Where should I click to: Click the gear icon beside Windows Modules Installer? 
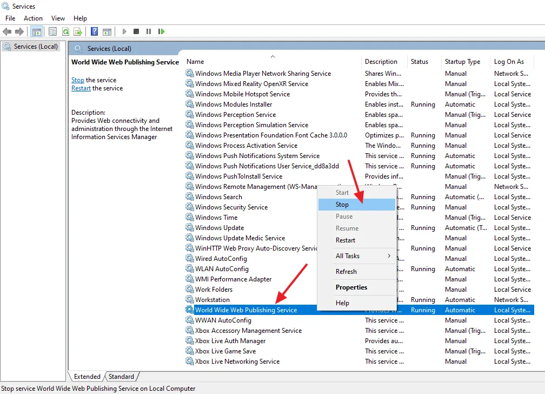coord(189,104)
